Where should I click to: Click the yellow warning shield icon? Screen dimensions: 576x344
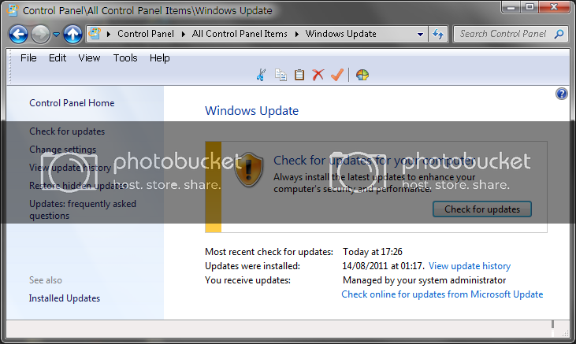[249, 169]
